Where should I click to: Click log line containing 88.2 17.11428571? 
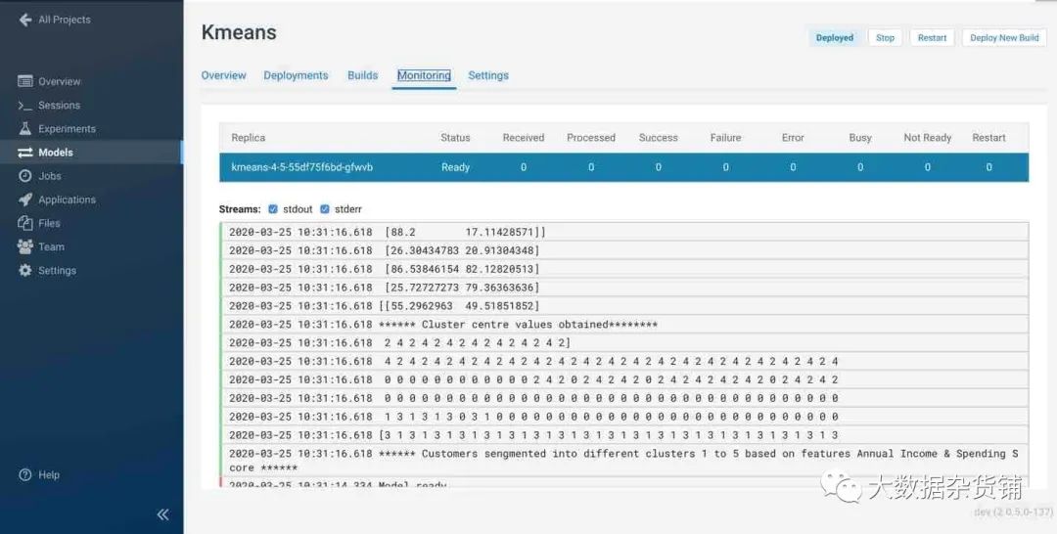[x=624, y=232]
